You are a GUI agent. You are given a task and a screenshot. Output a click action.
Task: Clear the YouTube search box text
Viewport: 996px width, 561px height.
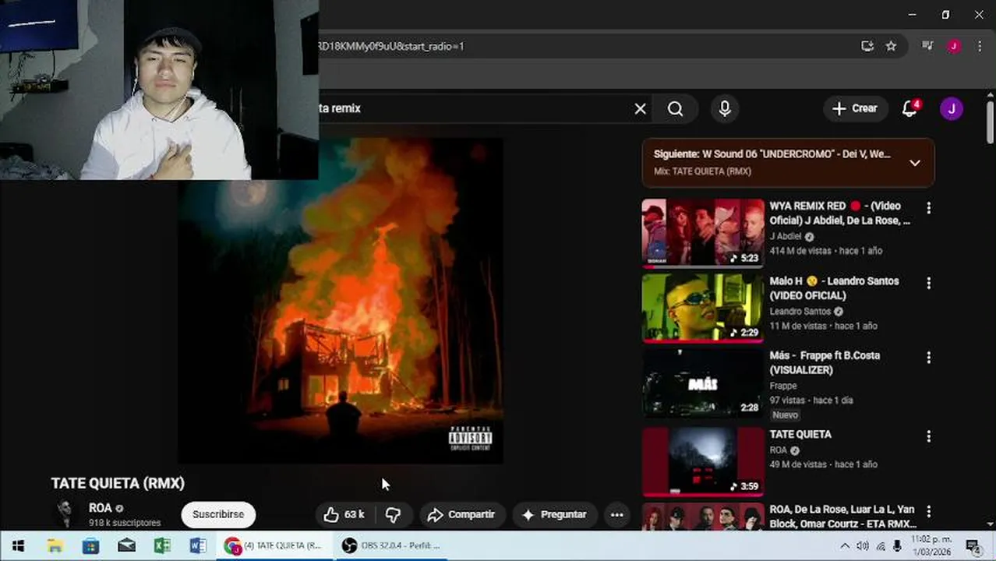click(640, 109)
